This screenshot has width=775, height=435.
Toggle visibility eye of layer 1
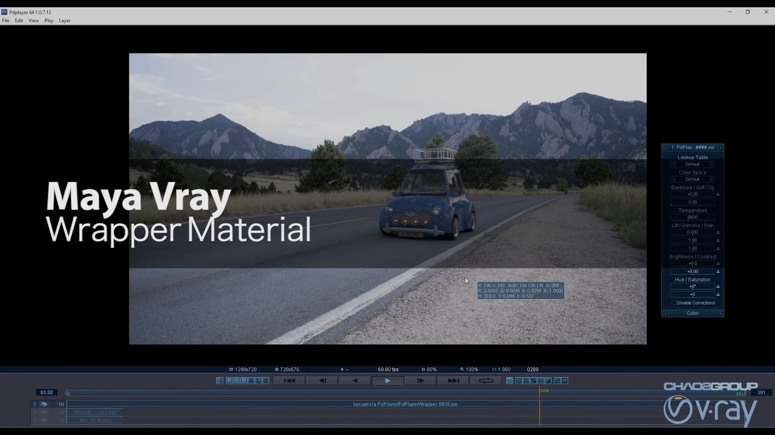44,404
